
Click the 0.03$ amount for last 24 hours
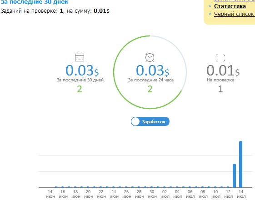[153, 70]
